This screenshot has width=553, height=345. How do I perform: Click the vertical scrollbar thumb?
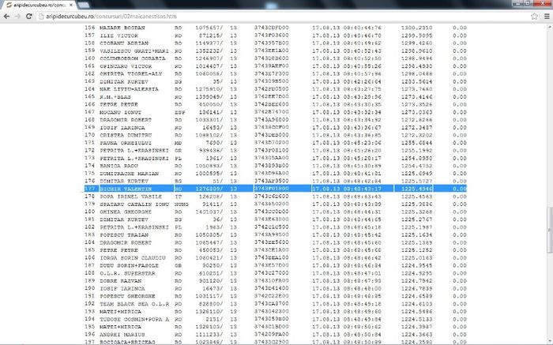[548, 223]
